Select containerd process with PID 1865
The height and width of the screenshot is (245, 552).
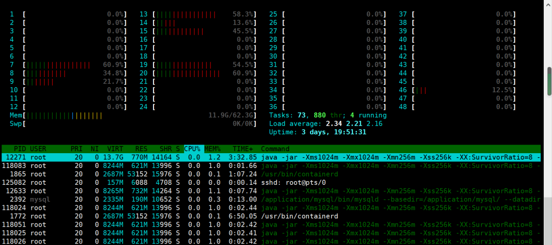(271, 174)
